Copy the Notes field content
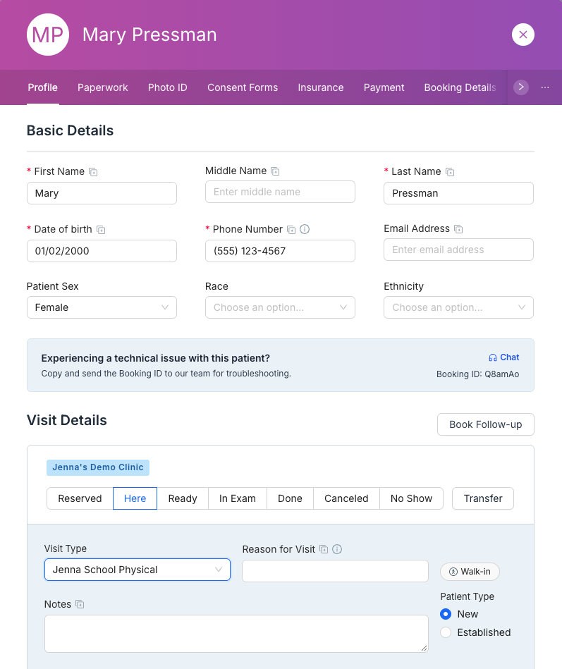Image resolution: width=562 pixels, height=669 pixels. point(80,604)
